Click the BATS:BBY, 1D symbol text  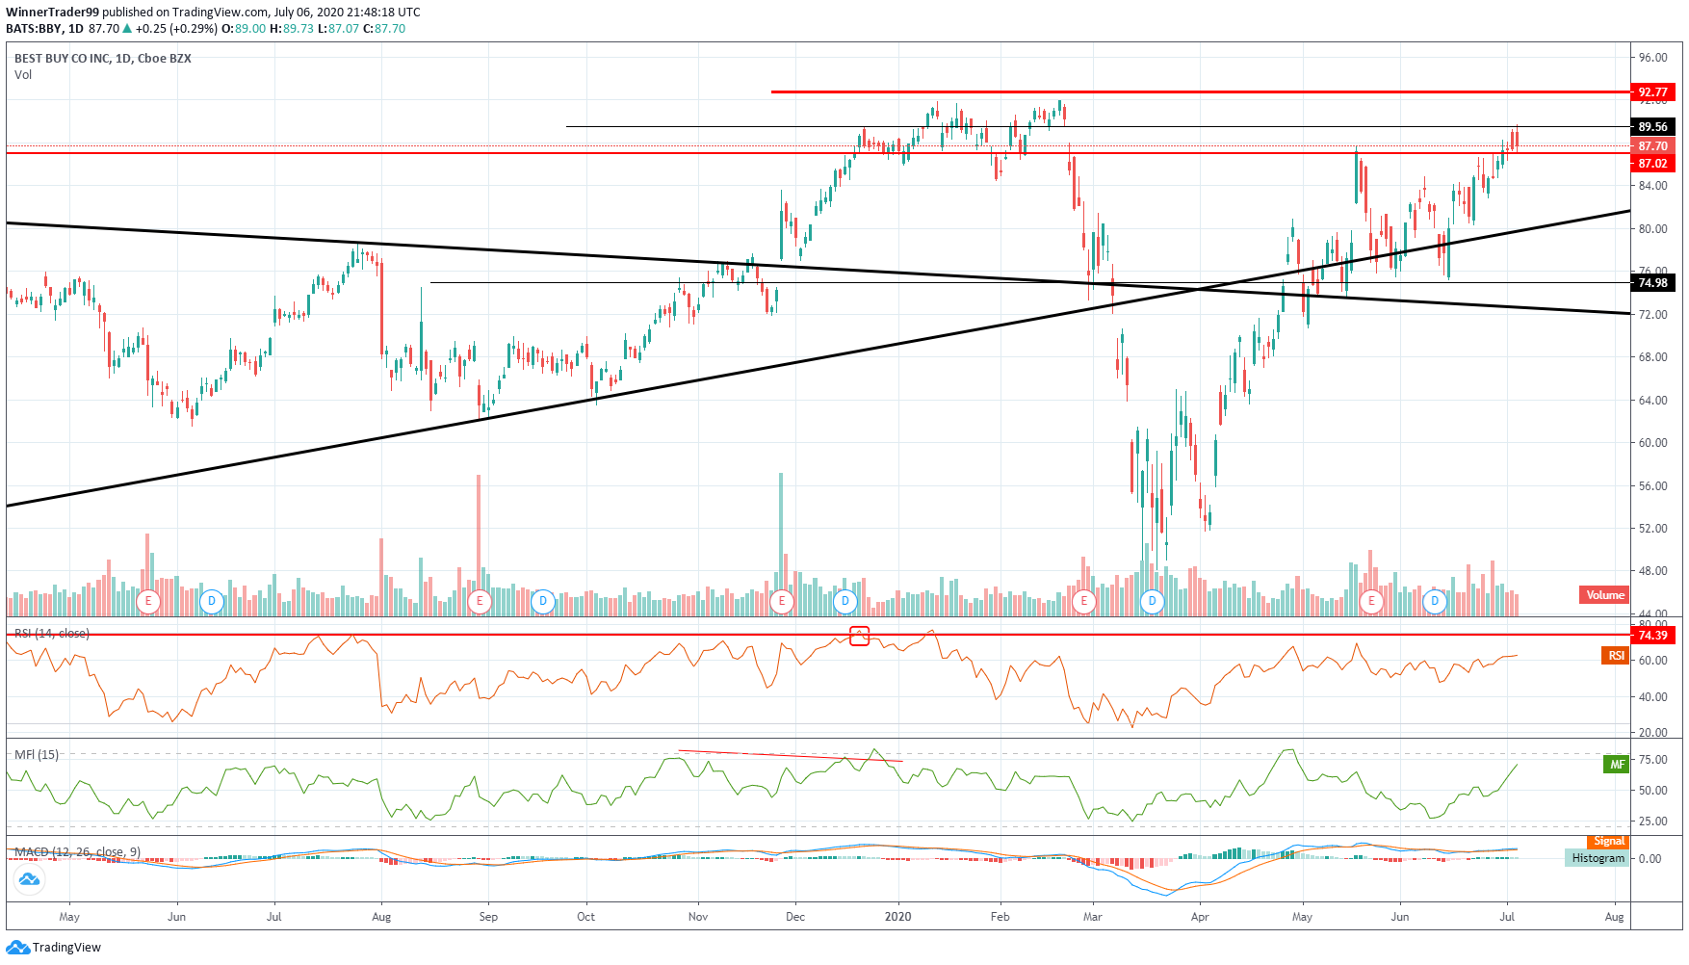pos(44,29)
